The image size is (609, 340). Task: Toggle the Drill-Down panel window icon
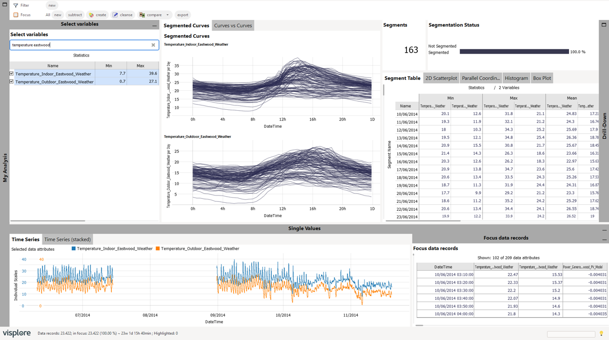[604, 25]
